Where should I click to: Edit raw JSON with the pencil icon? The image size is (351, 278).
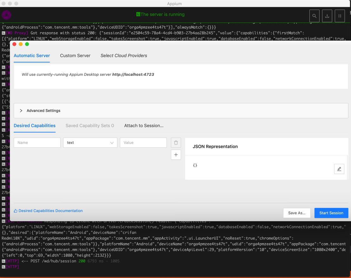point(339,169)
